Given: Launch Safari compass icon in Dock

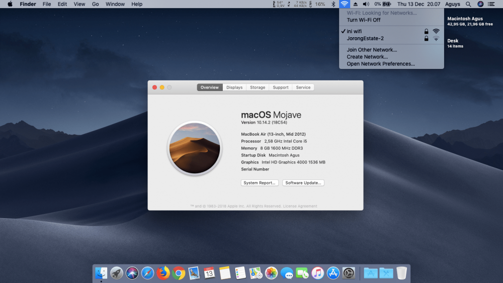Looking at the screenshot, I should [x=147, y=273].
